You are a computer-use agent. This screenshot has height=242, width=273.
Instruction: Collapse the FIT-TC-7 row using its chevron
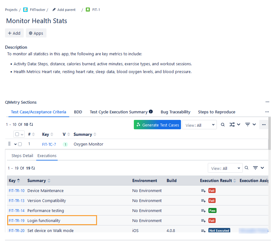(15, 144)
